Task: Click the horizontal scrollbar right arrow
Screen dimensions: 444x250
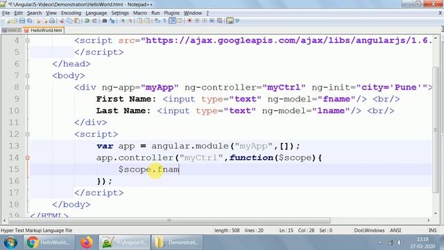Action: 429,220
